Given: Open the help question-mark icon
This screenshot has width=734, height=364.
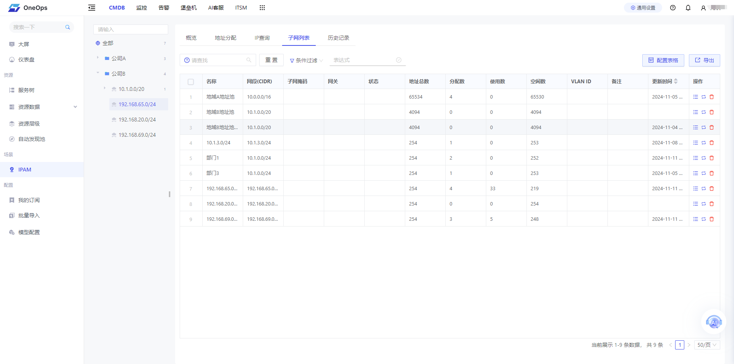Looking at the screenshot, I should (x=673, y=8).
